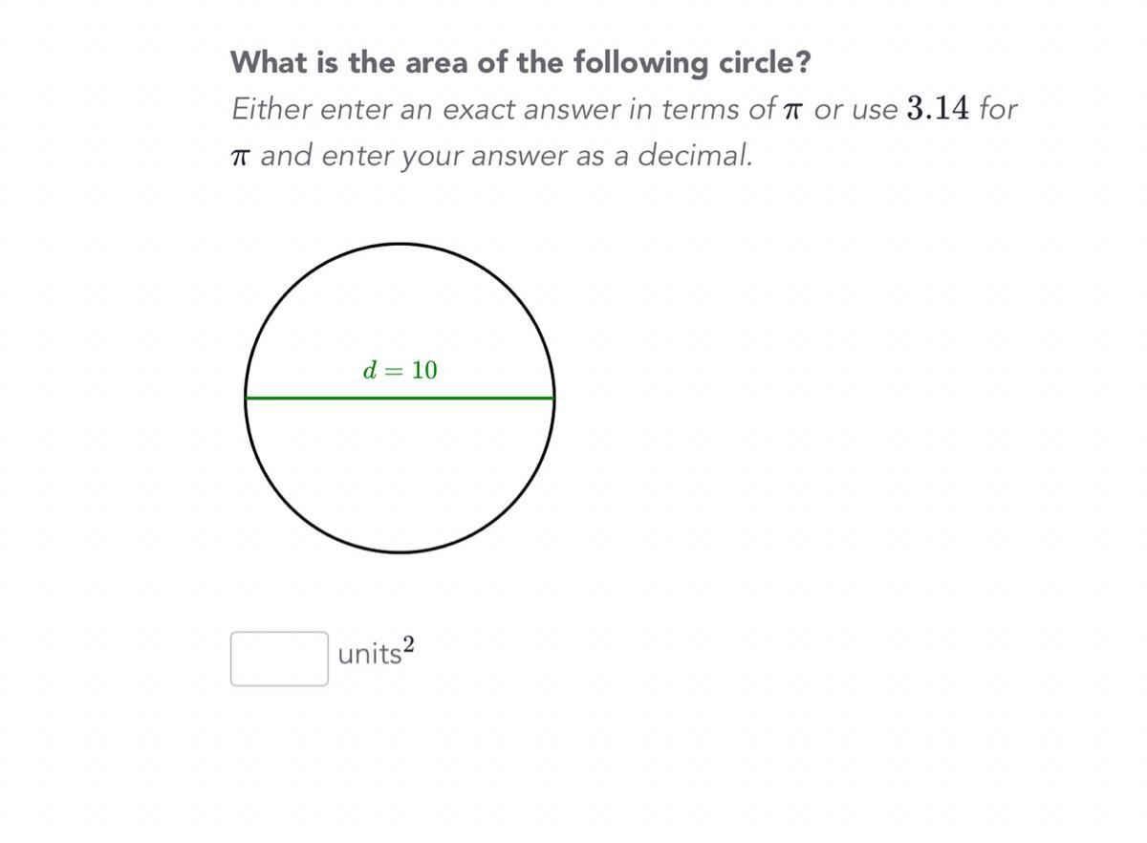Click the units² label beside the input
1147x843 pixels.
pyautogui.click(x=376, y=654)
